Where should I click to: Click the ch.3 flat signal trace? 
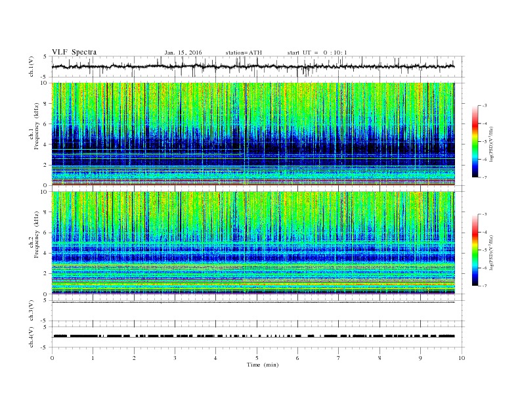(253, 302)
